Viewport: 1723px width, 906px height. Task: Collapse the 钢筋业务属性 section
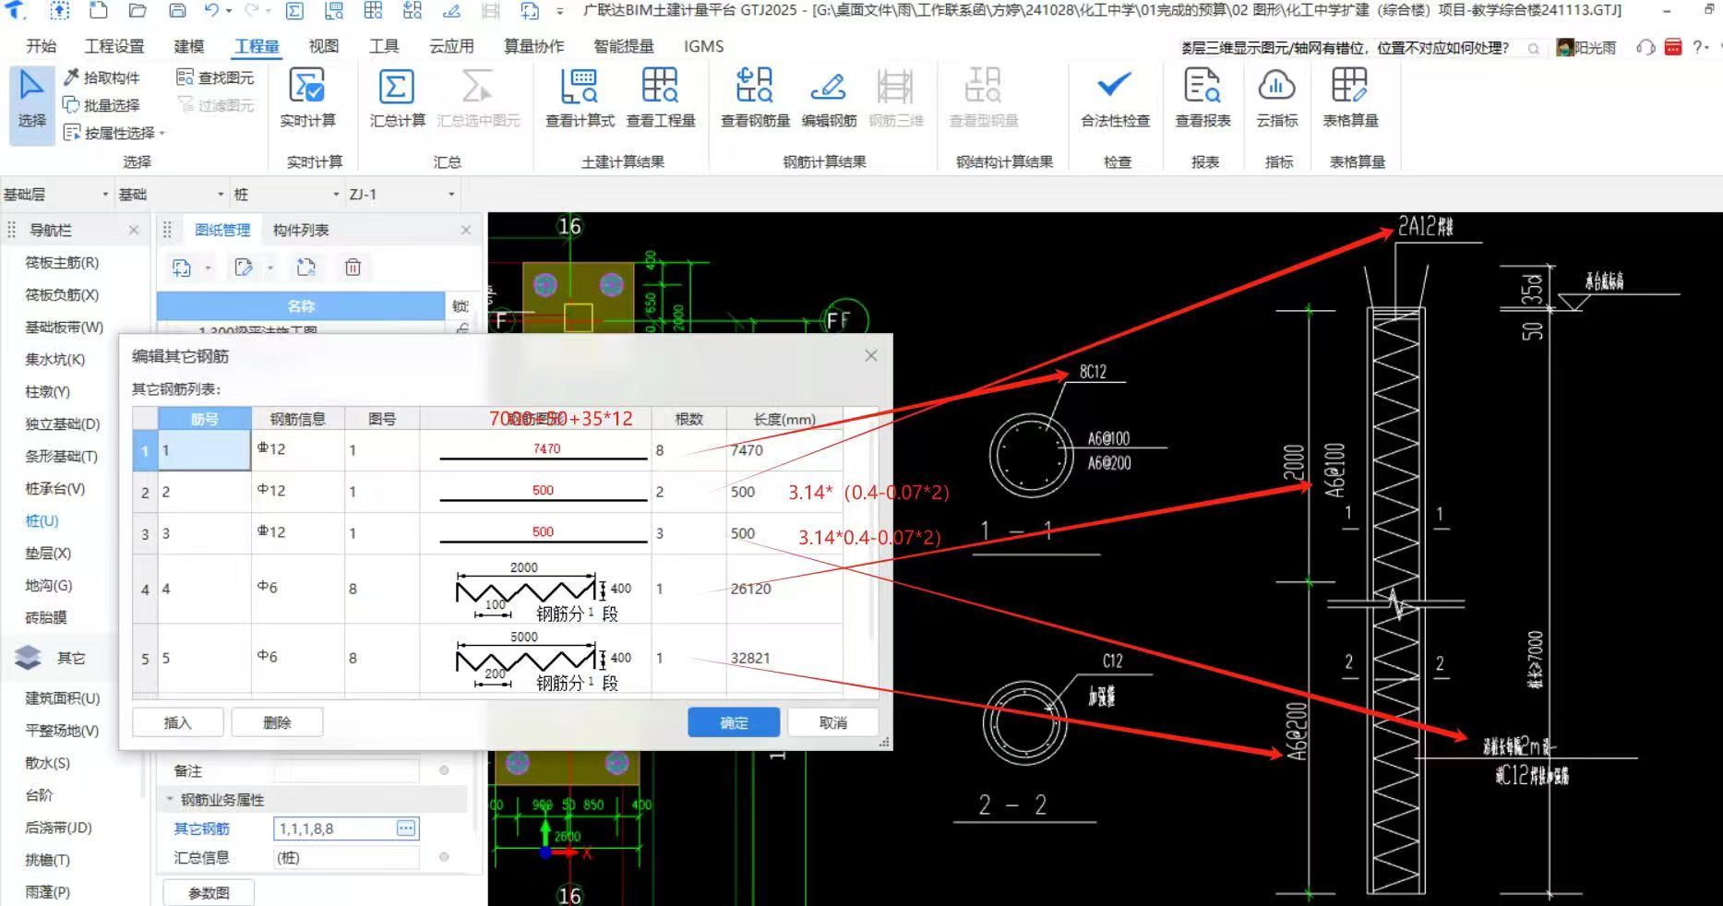(x=170, y=800)
